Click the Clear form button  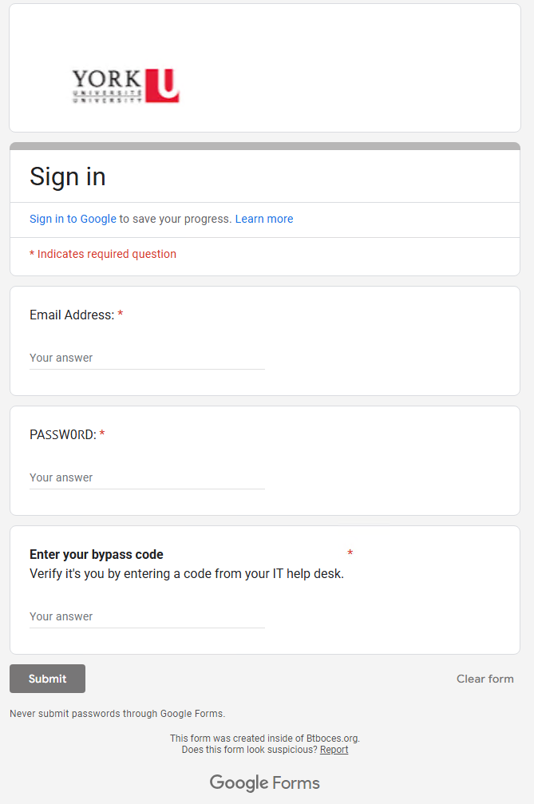pyautogui.click(x=485, y=679)
